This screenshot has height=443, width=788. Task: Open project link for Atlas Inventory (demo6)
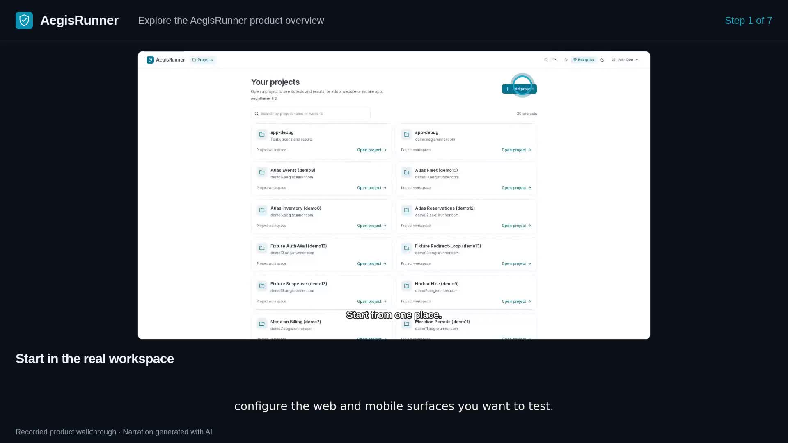coord(372,226)
